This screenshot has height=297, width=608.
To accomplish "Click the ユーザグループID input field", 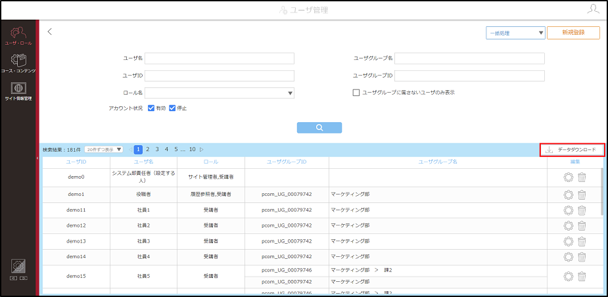I will pos(469,76).
